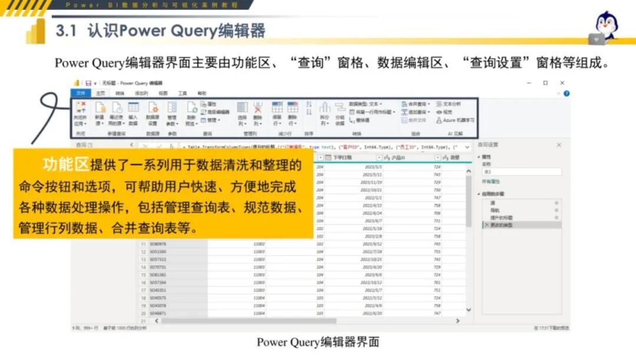
Task: Click the quick access toolbar dropdown arrow
Action: (95, 83)
